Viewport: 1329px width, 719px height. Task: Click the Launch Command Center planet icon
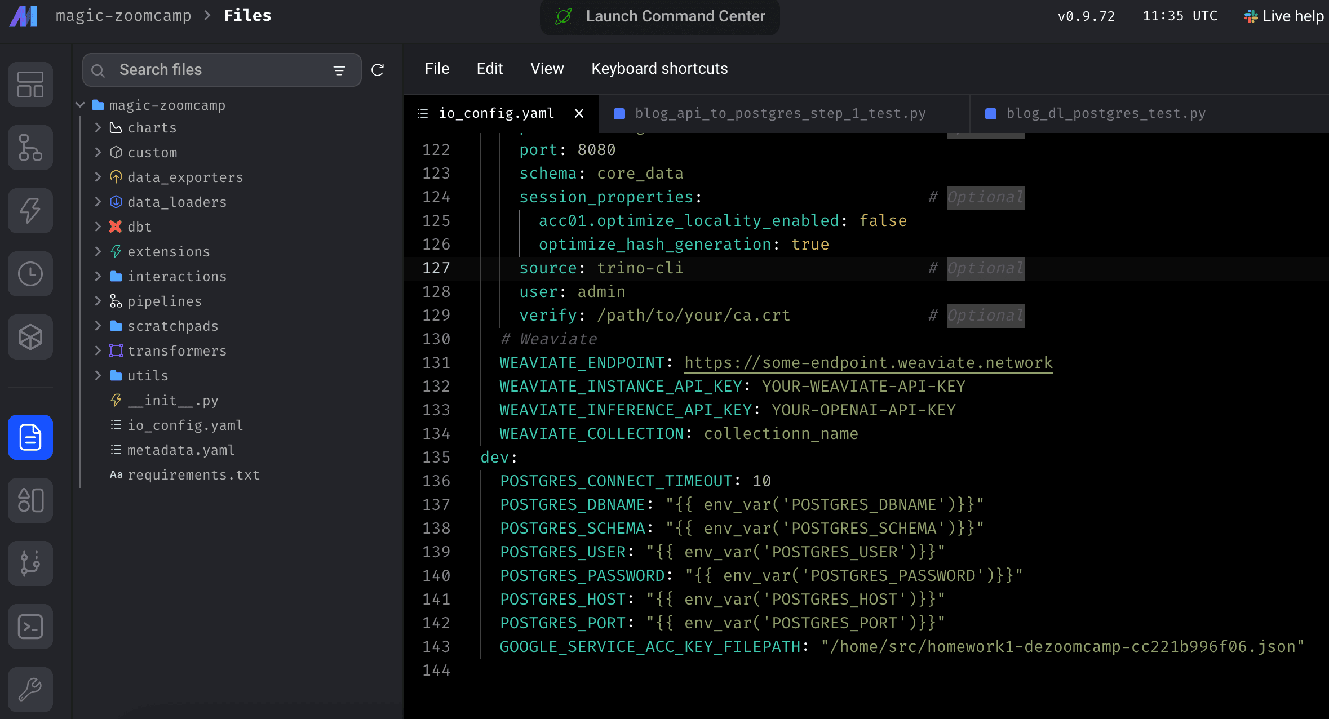coord(563,16)
